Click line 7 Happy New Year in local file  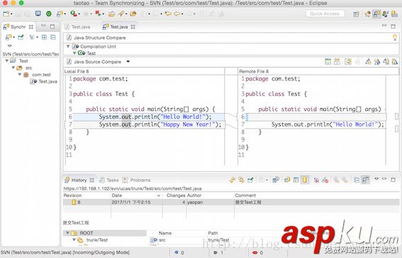tap(160, 124)
